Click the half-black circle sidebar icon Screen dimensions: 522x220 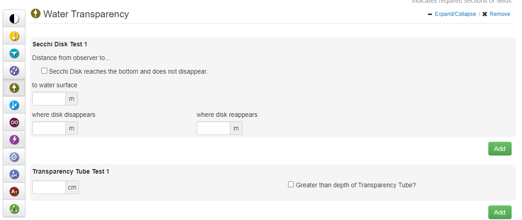tap(14, 19)
